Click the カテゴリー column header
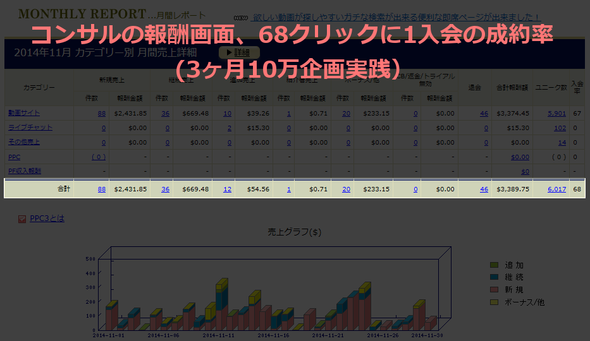Image resolution: width=590 pixels, height=341 pixels. tap(39, 87)
